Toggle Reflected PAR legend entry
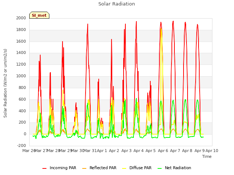234x175 pixels. click(x=99, y=168)
